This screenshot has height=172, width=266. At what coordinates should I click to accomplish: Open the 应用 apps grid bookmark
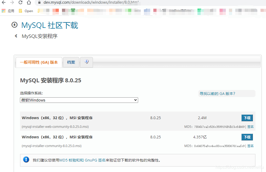pyautogui.click(x=8, y=11)
